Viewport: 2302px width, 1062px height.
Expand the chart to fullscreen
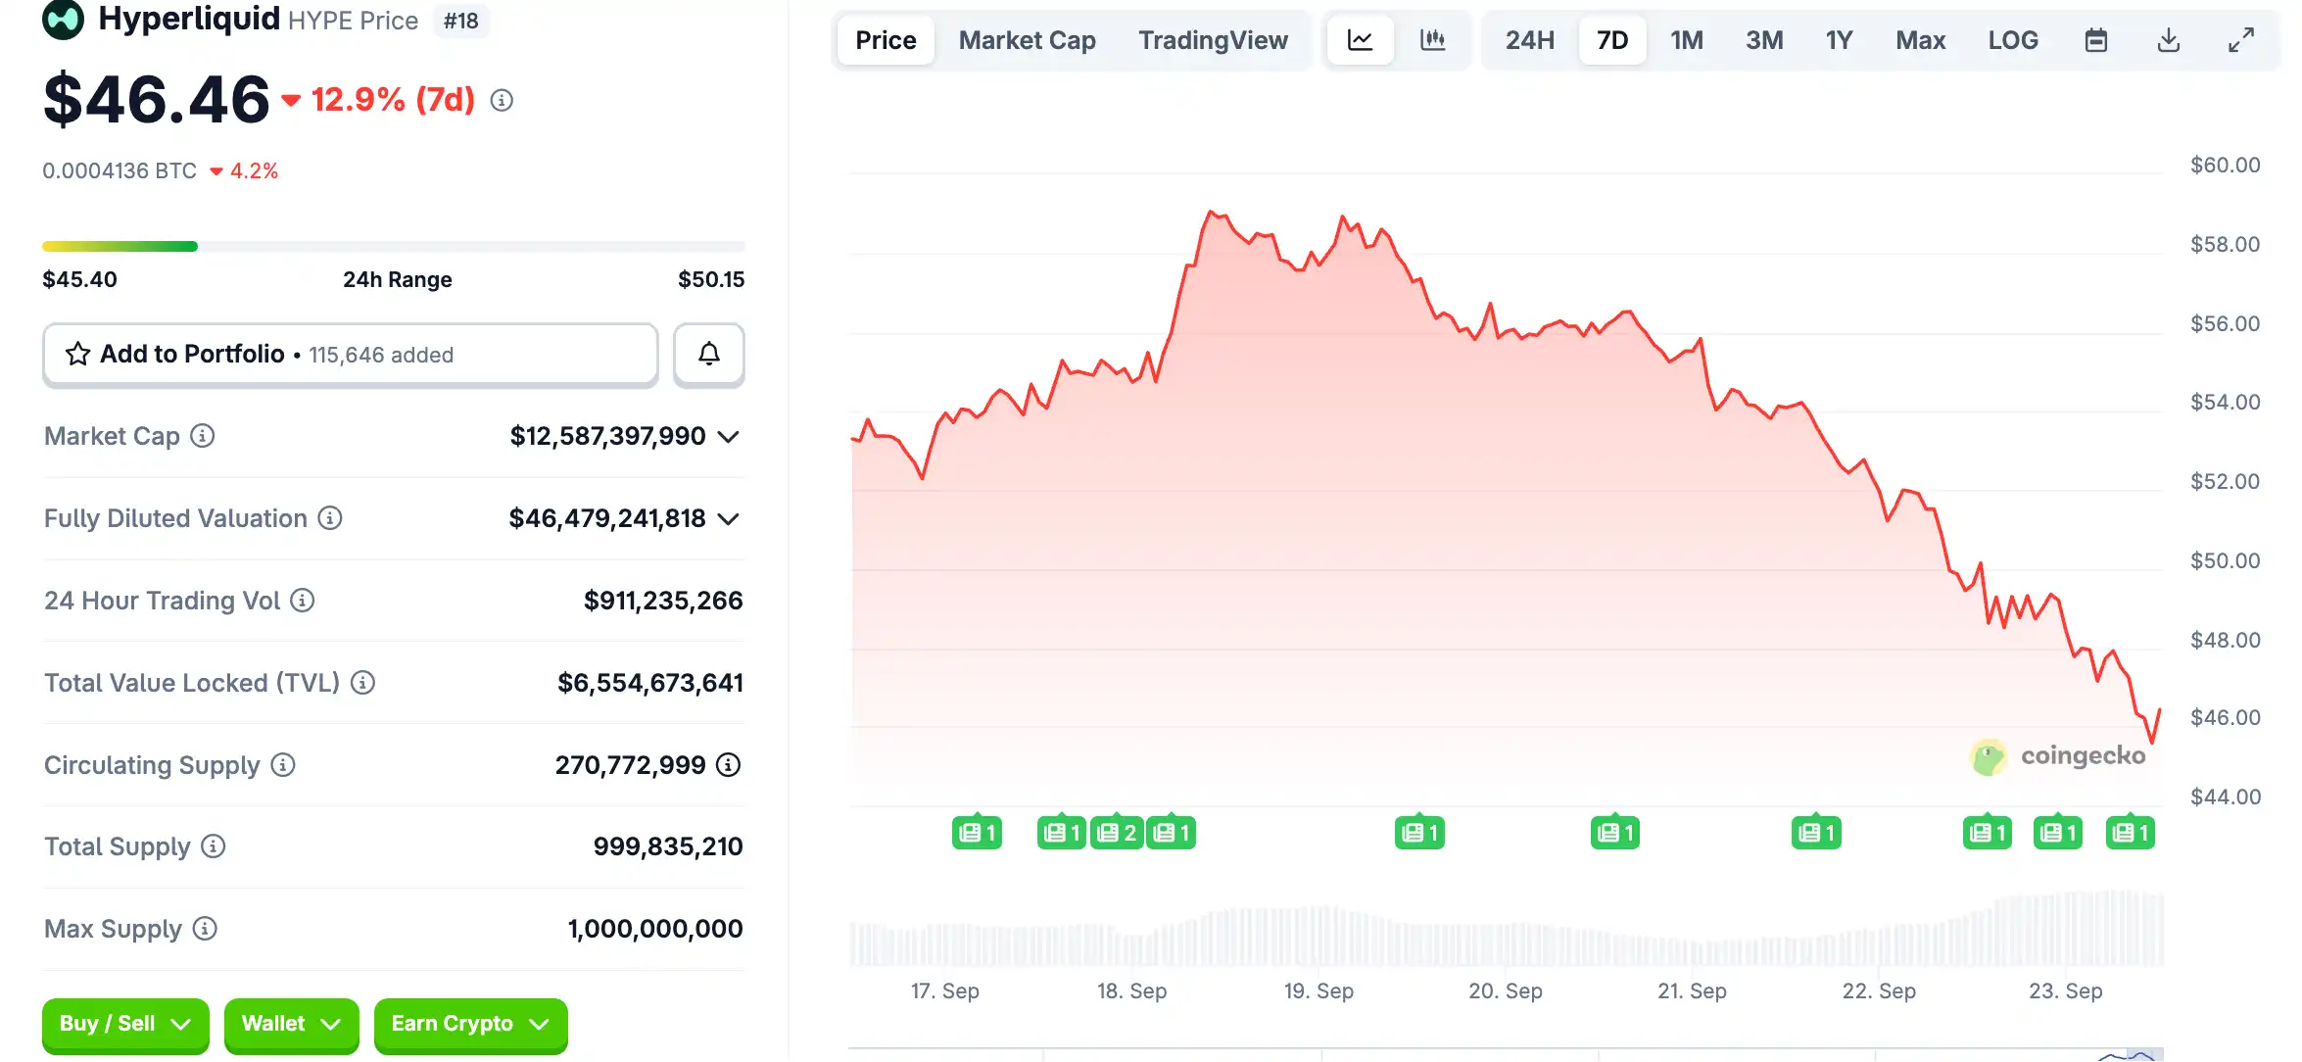(2240, 40)
